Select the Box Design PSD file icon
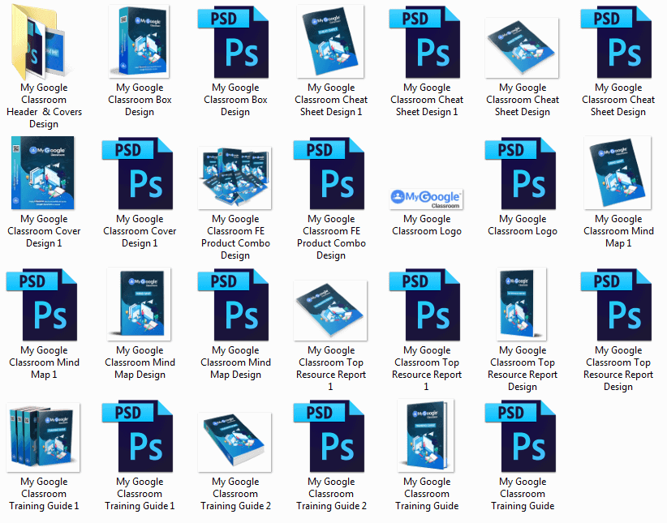Image resolution: width=667 pixels, height=523 pixels. coord(233,41)
